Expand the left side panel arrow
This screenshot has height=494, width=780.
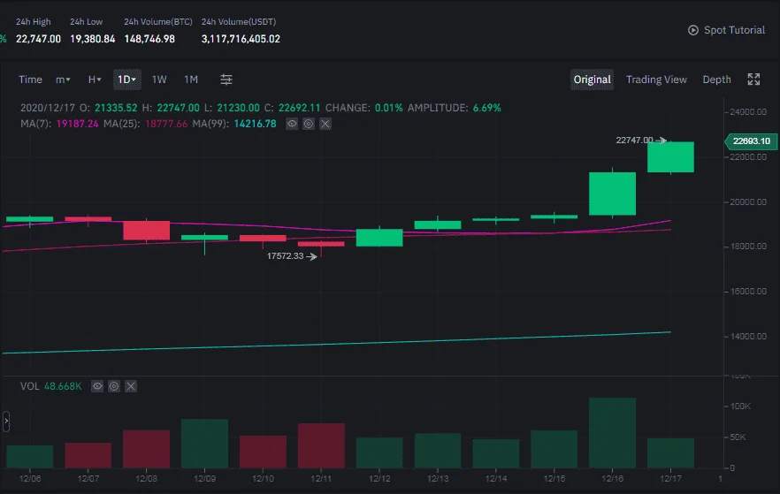point(6,422)
